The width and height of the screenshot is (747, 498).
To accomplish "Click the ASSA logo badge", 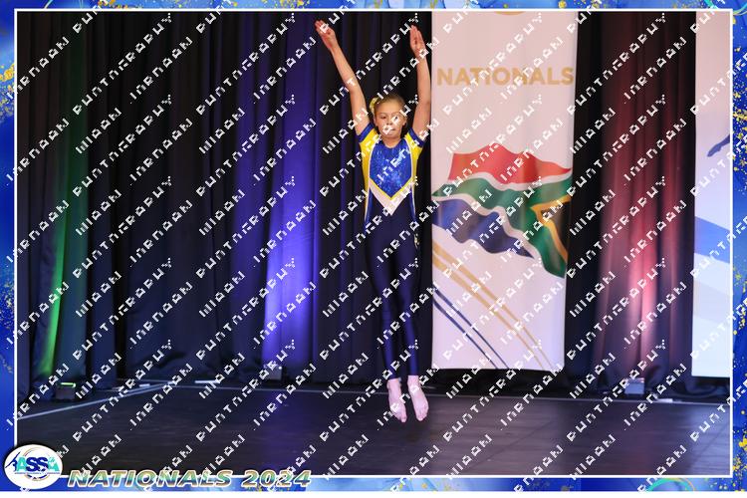I will pyautogui.click(x=33, y=466).
